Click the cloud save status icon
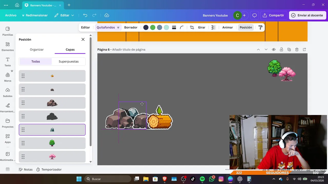This screenshot has width=328, height=184. coord(107,15)
